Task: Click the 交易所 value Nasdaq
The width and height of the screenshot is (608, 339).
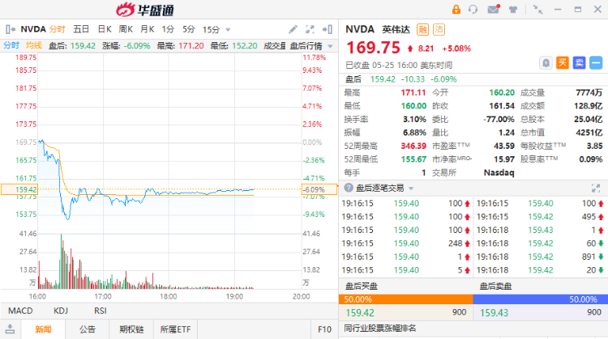Action: point(499,172)
